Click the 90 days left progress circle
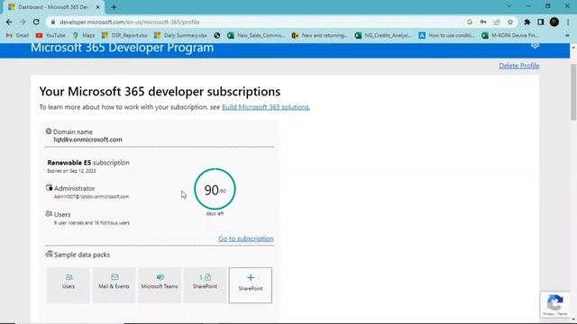Viewport: 577px width, 324px height. point(215,189)
